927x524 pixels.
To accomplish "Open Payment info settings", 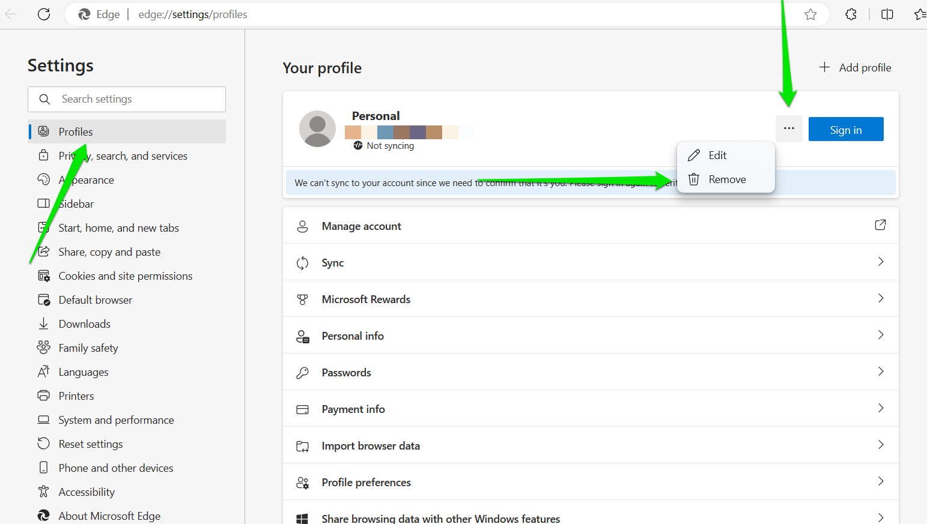I will (x=591, y=409).
